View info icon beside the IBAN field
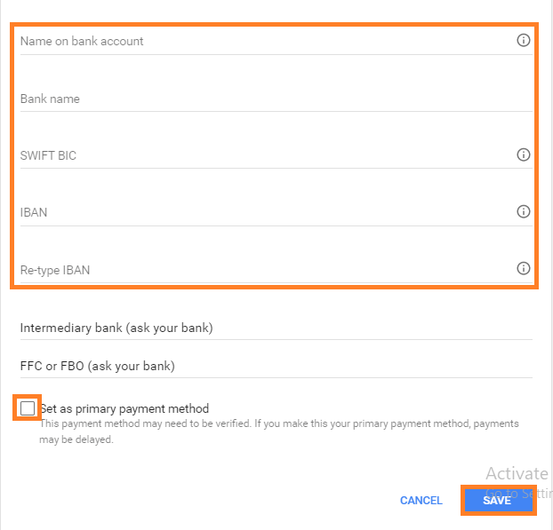The image size is (553, 530). [x=523, y=211]
